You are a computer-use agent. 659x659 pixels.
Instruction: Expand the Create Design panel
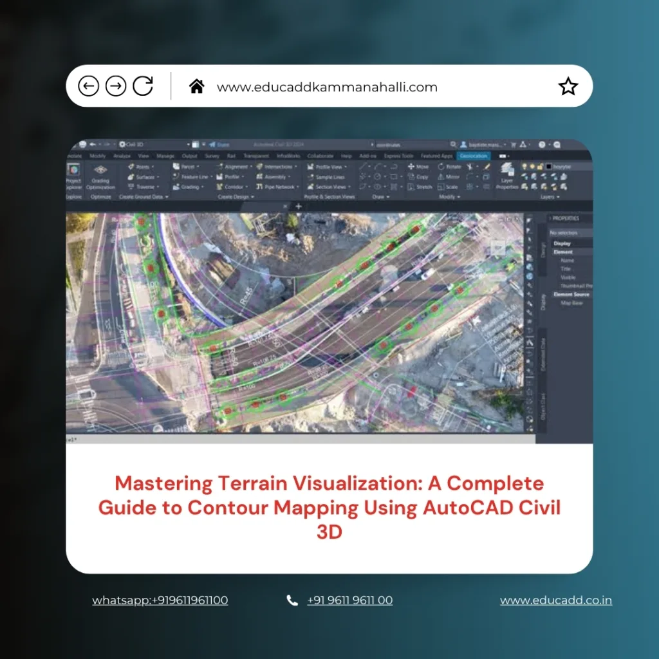click(x=236, y=197)
